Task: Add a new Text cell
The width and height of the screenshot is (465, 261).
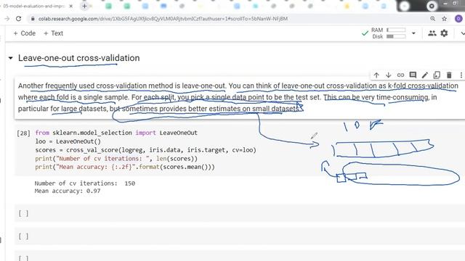Action: [x=53, y=33]
